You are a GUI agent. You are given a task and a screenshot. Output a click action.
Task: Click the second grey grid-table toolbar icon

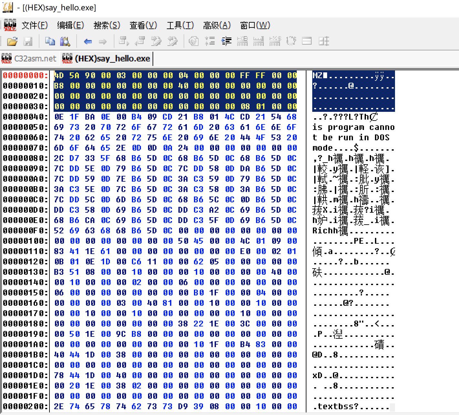pos(259,41)
